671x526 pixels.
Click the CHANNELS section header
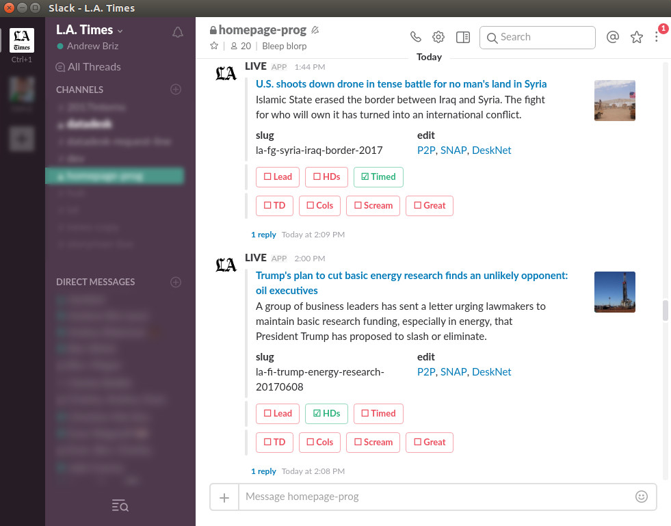coord(79,90)
